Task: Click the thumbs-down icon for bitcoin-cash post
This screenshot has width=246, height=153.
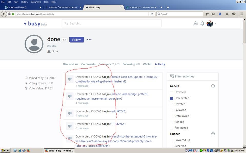Action: click(70, 79)
